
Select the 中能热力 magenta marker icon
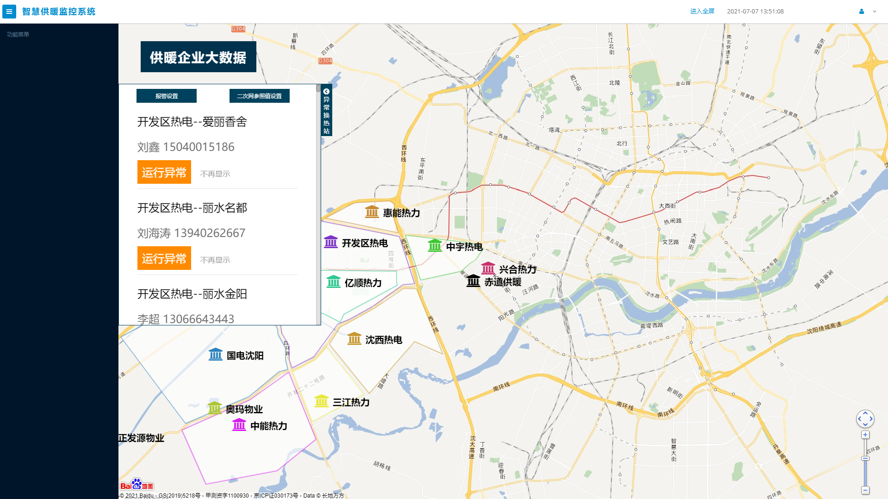click(x=239, y=425)
